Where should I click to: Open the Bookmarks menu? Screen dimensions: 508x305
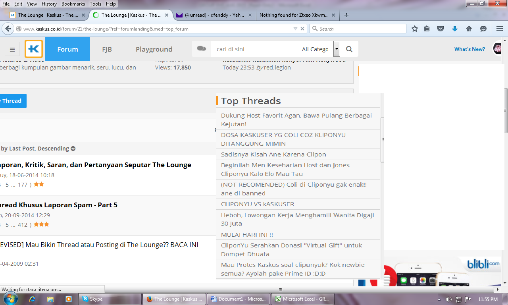pyautogui.click(x=74, y=4)
